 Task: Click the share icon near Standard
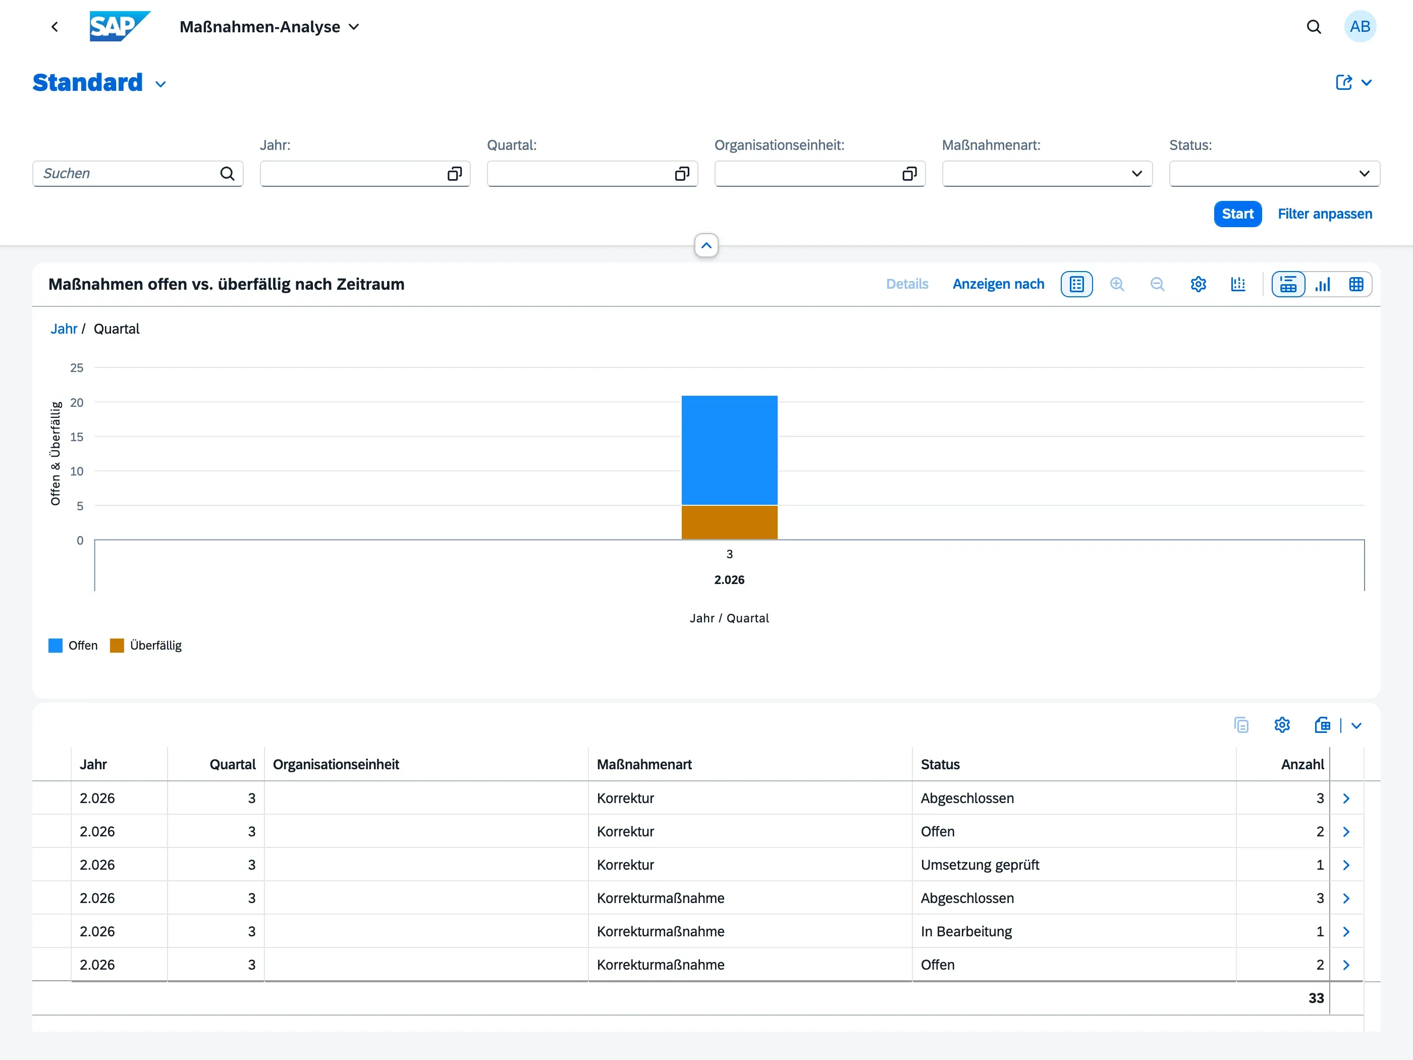pyautogui.click(x=1343, y=82)
